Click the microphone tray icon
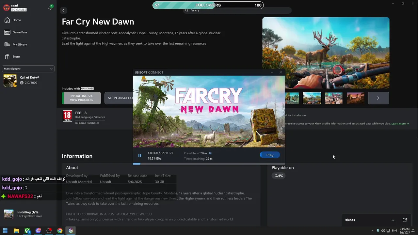 click(378, 231)
